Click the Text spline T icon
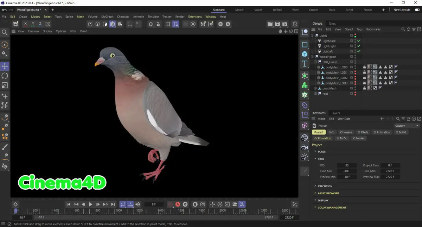The width and height of the screenshot is (422, 227). [305, 64]
